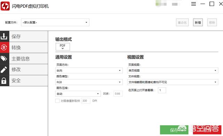Click the 新增 button
Viewport: 223px width, 136px height.
pyautogui.click(x=198, y=22)
